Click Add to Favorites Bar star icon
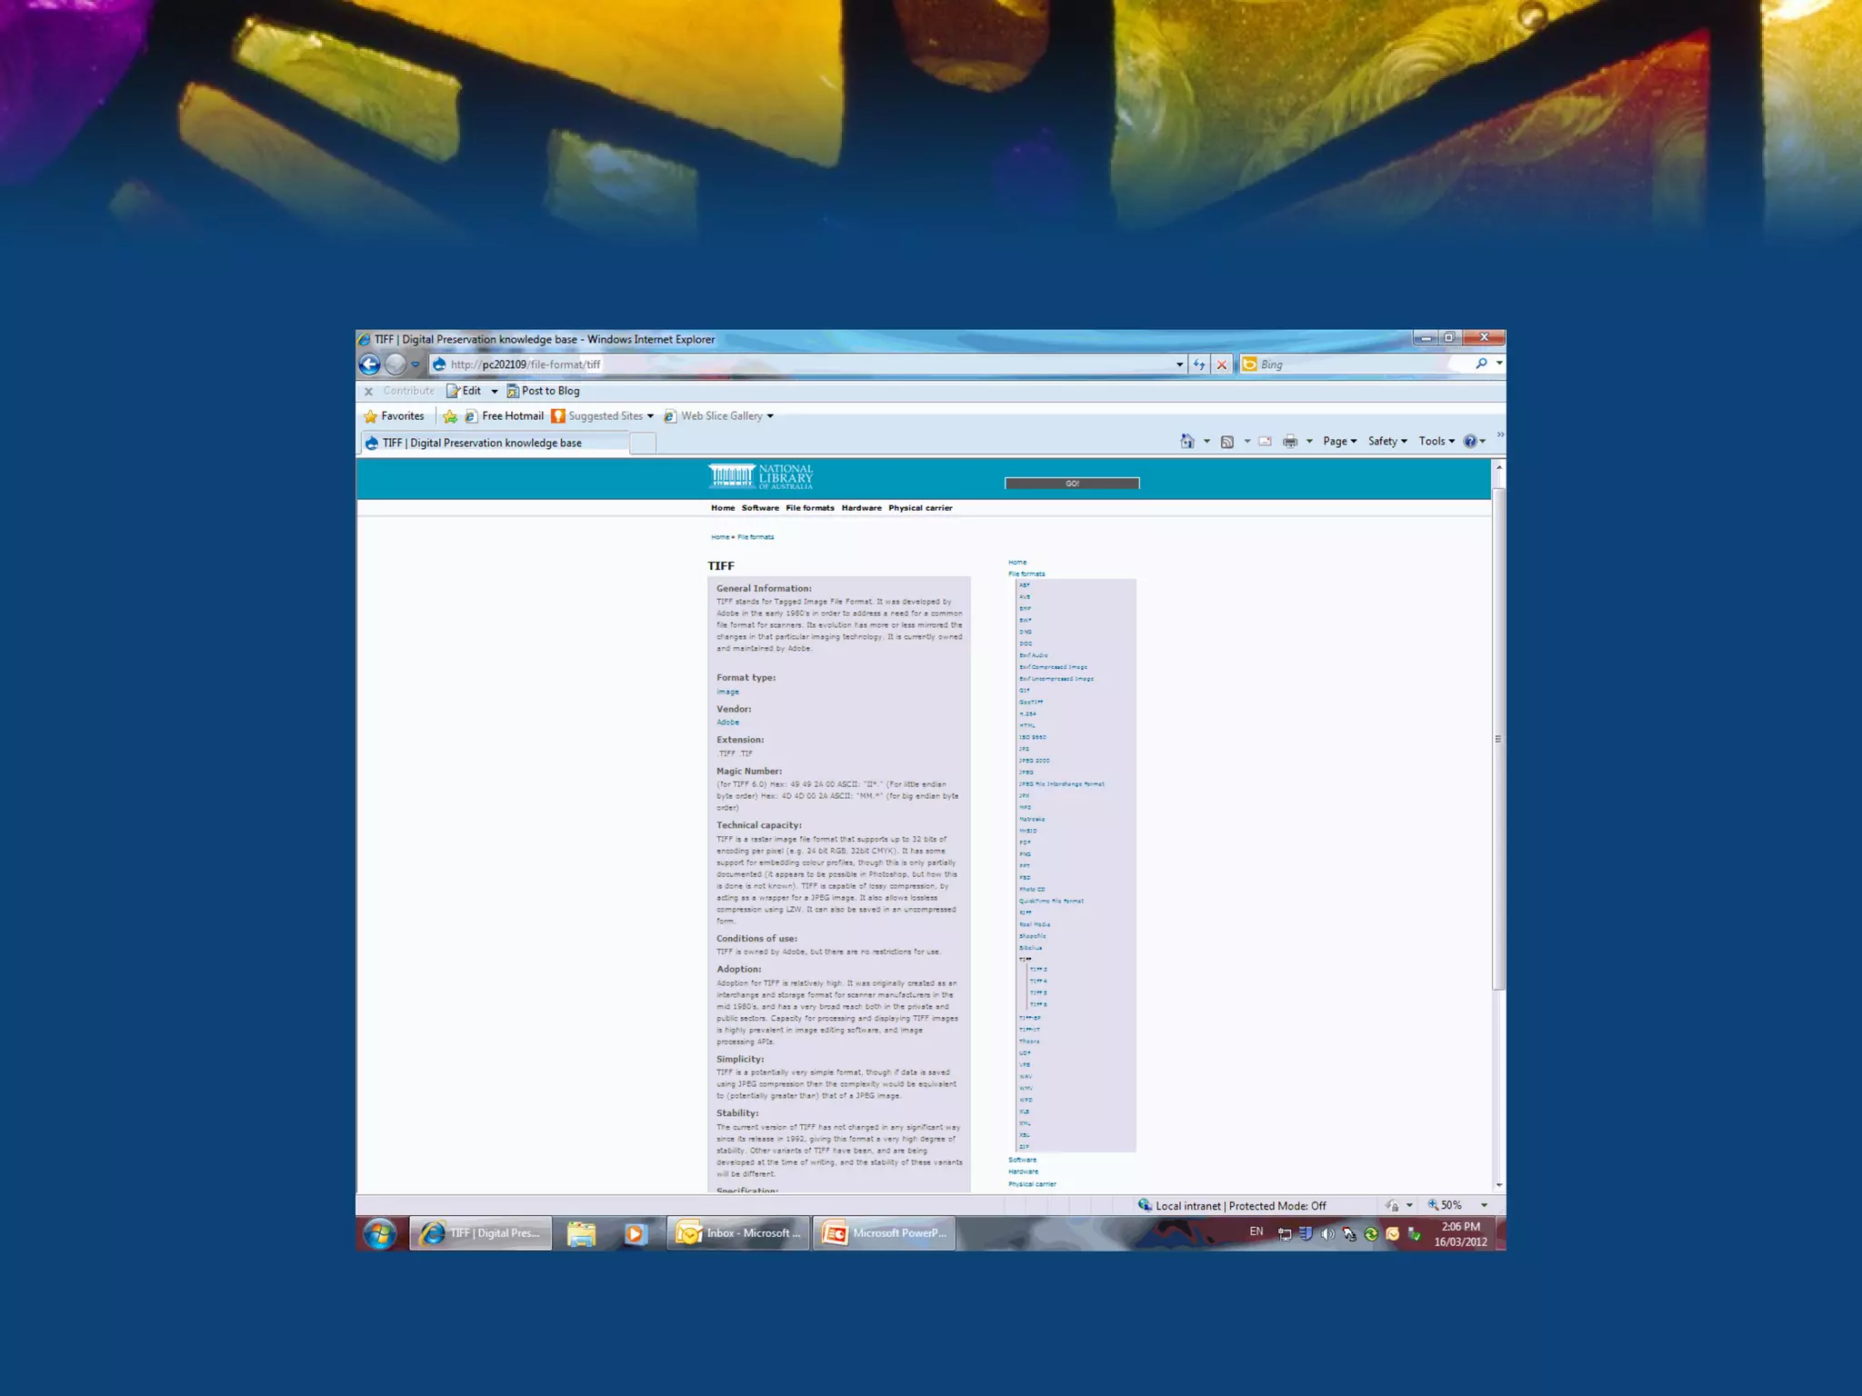Image resolution: width=1862 pixels, height=1396 pixels. [450, 416]
